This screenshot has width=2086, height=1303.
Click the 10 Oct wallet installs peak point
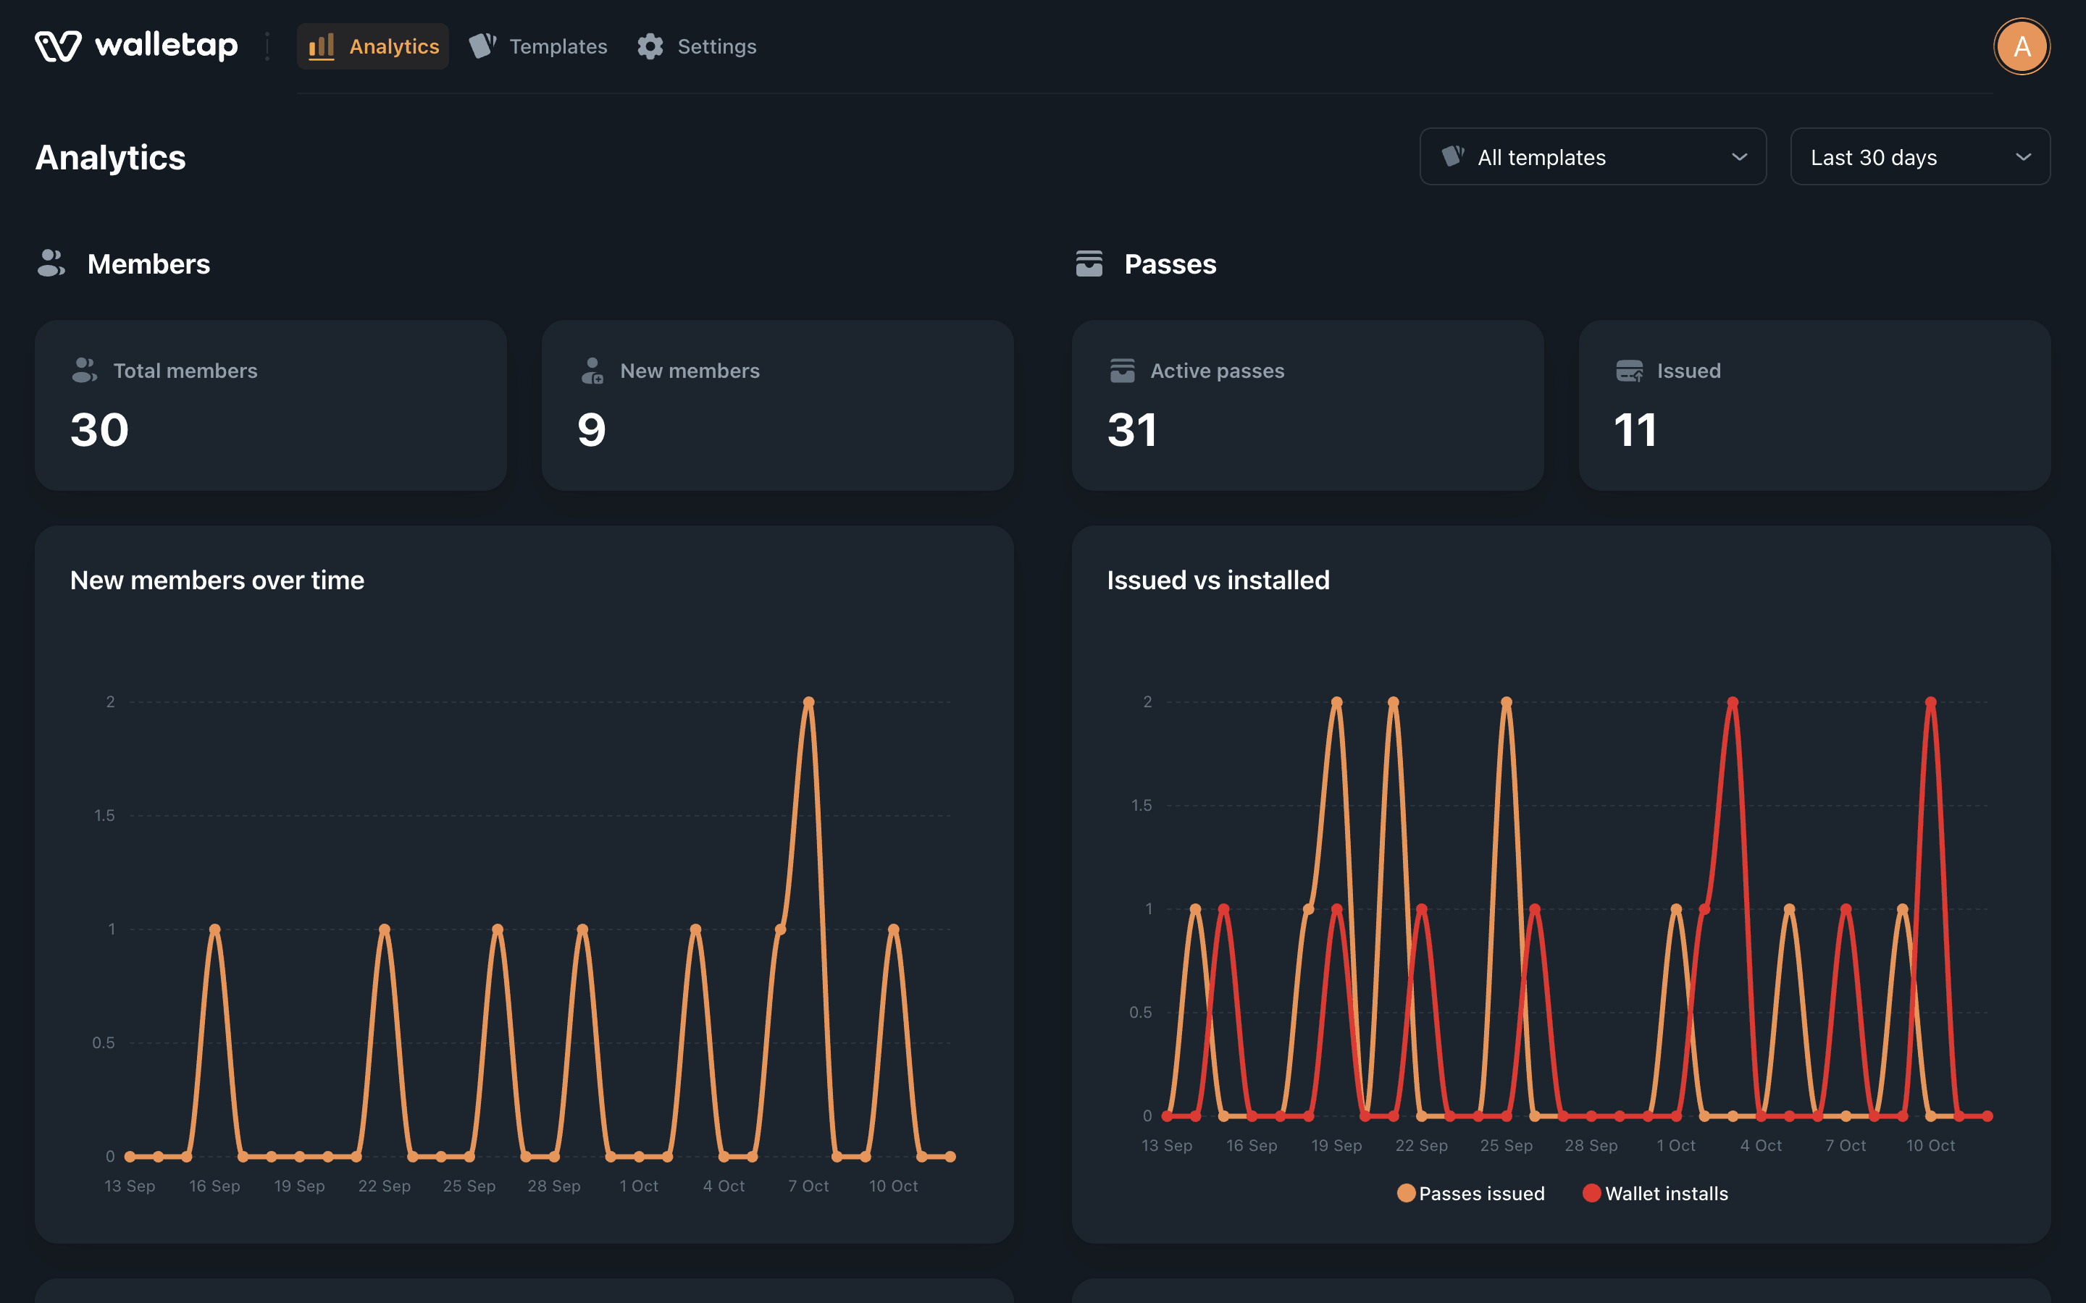[x=1931, y=702]
